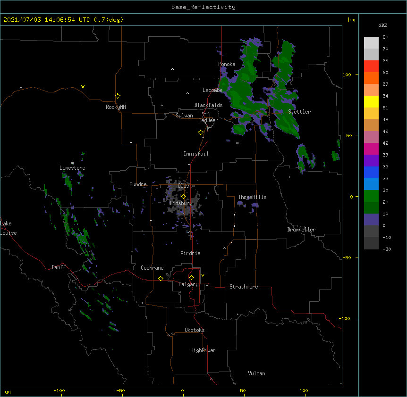Click the asterisk marker above Limestone

pyautogui.click(x=73, y=163)
